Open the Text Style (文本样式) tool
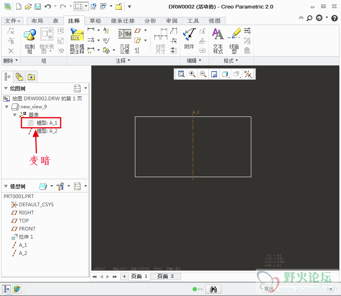Screen dimensions: 341x296 [218, 41]
